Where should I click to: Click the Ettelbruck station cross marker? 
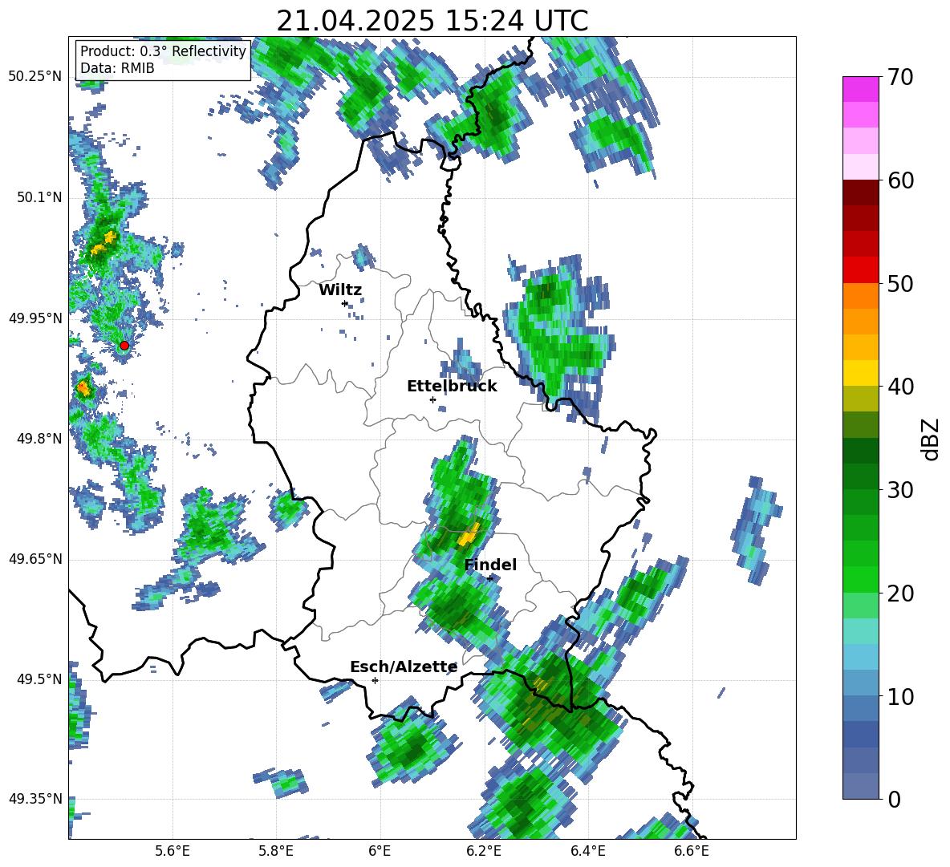coord(432,399)
